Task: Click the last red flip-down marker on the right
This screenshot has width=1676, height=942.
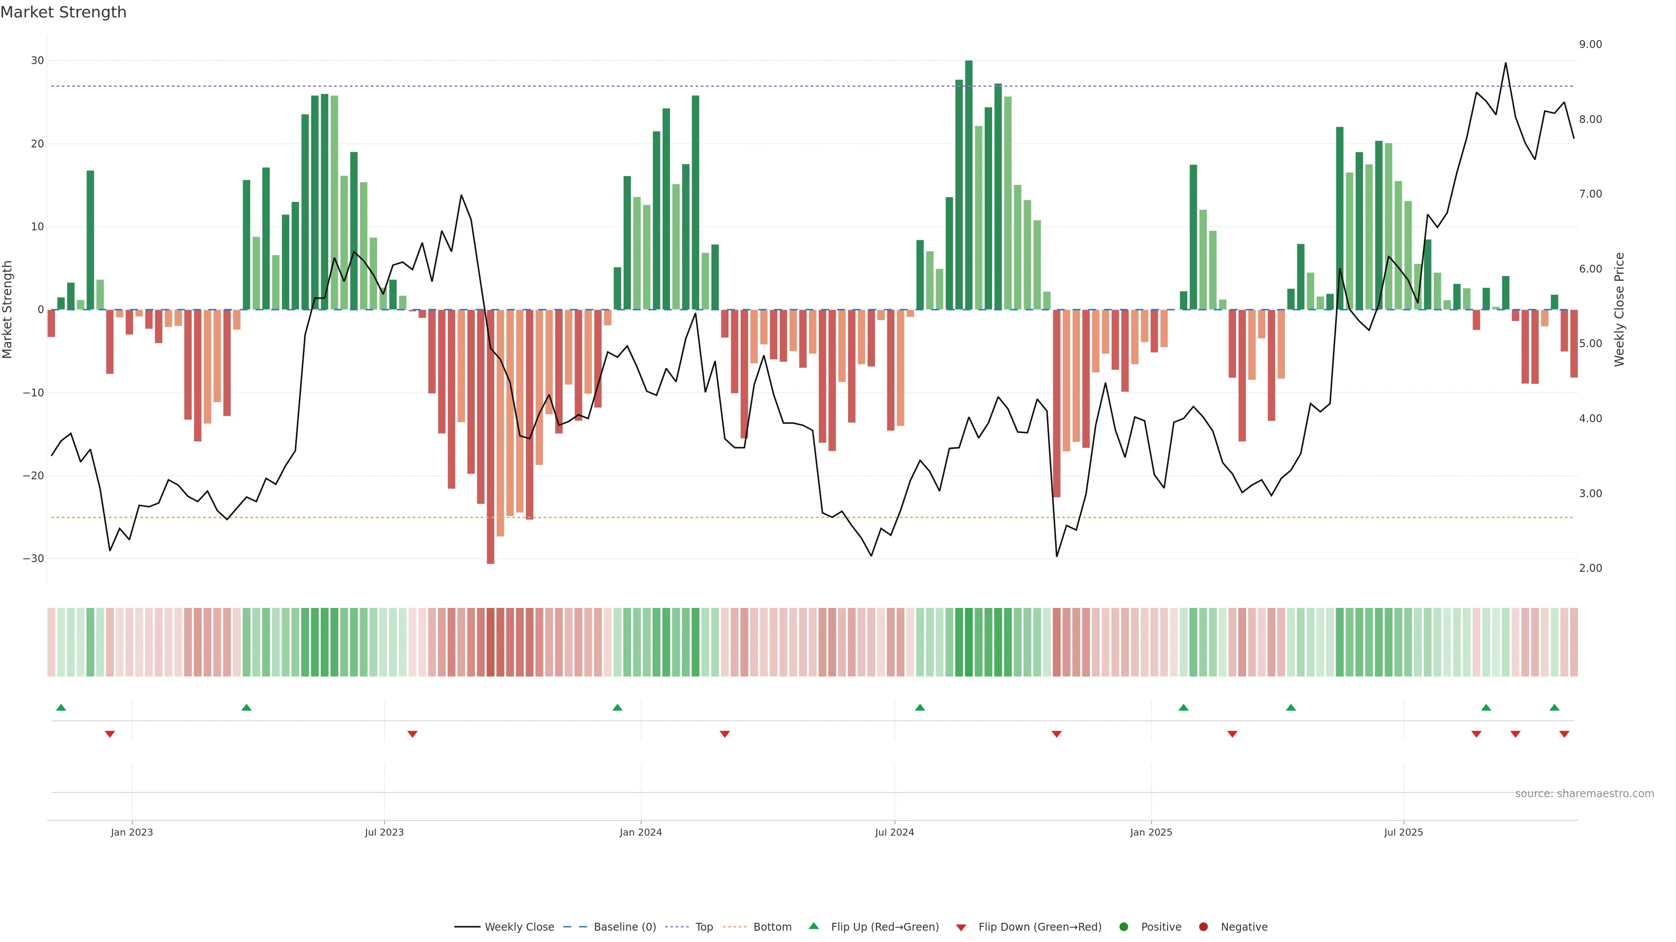Action: (1564, 734)
